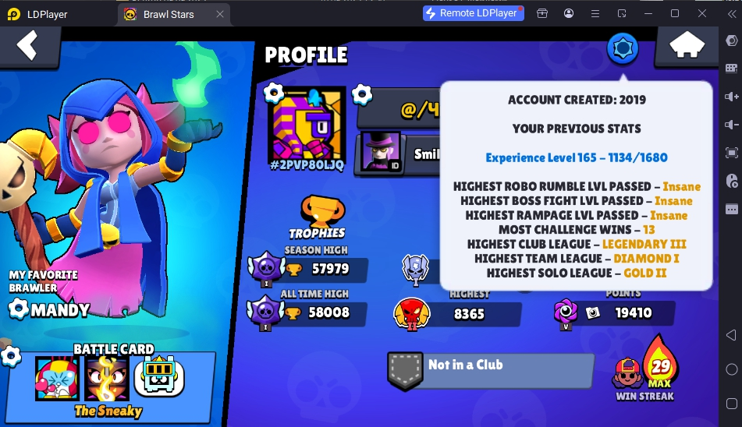Viewport: 742px width, 427px height.
Task: Open LDPlayer volume up control
Action: pyautogui.click(x=732, y=97)
